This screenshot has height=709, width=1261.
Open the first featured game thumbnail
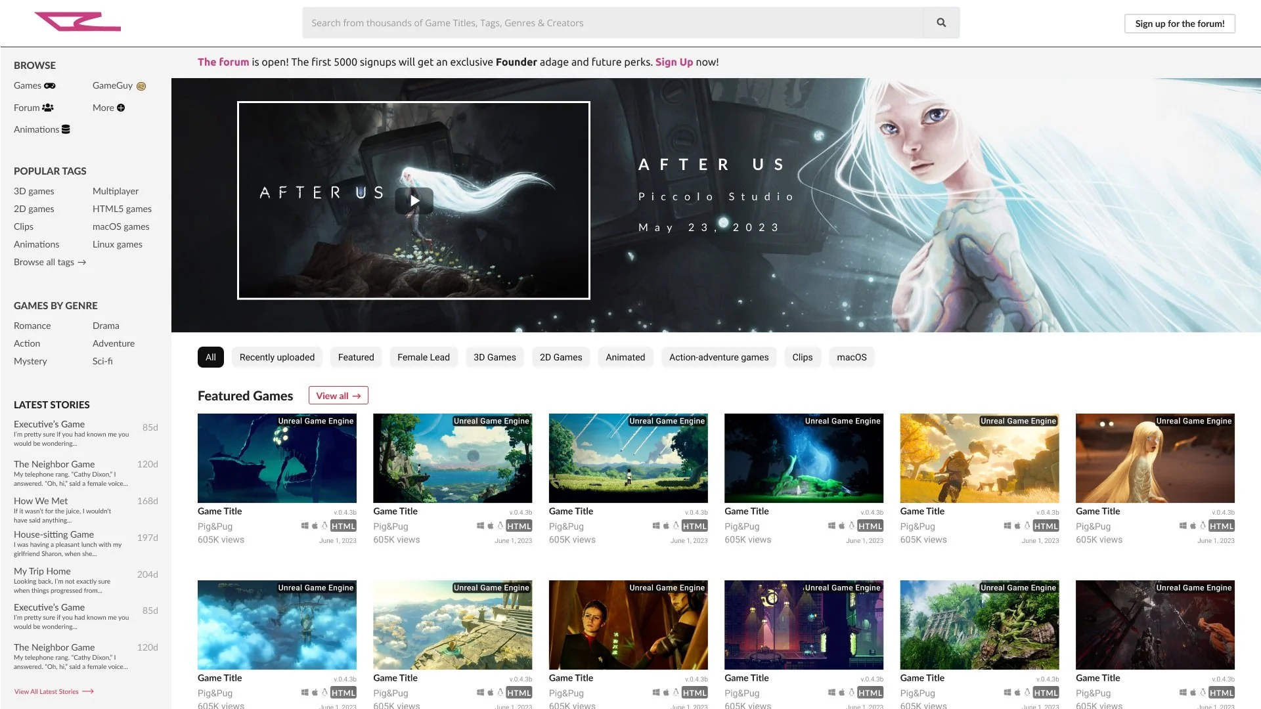tap(277, 458)
